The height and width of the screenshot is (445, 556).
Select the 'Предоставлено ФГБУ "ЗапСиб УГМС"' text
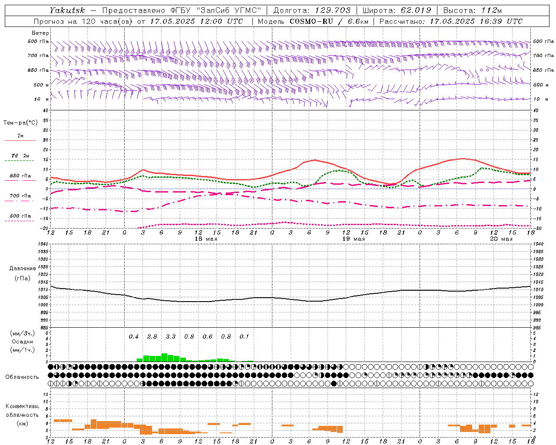coord(182,10)
